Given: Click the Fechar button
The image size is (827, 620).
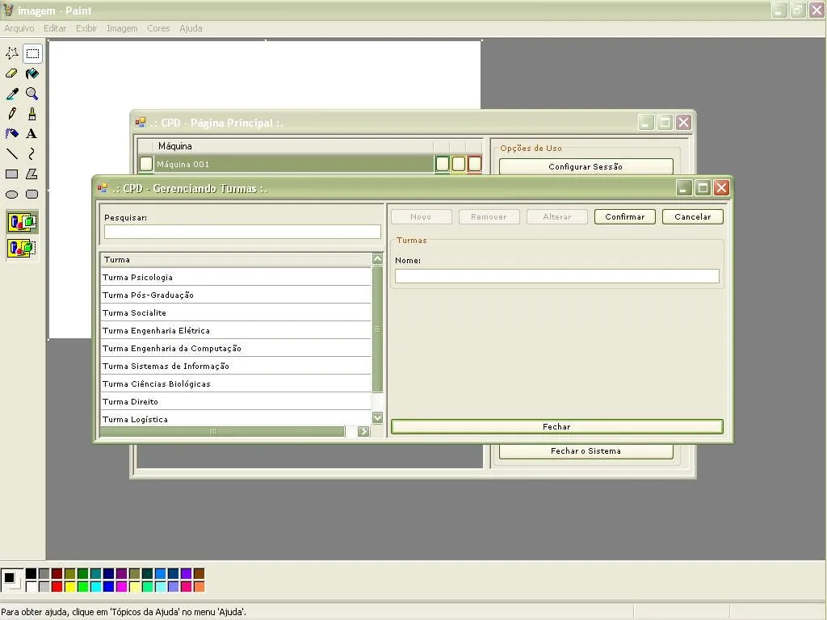Looking at the screenshot, I should (x=556, y=426).
